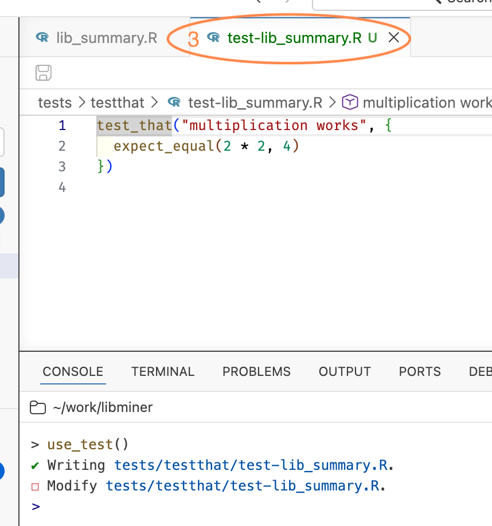This screenshot has width=492, height=526.
Task: Click the ~/work/libminer working directory path
Action: 103,407
